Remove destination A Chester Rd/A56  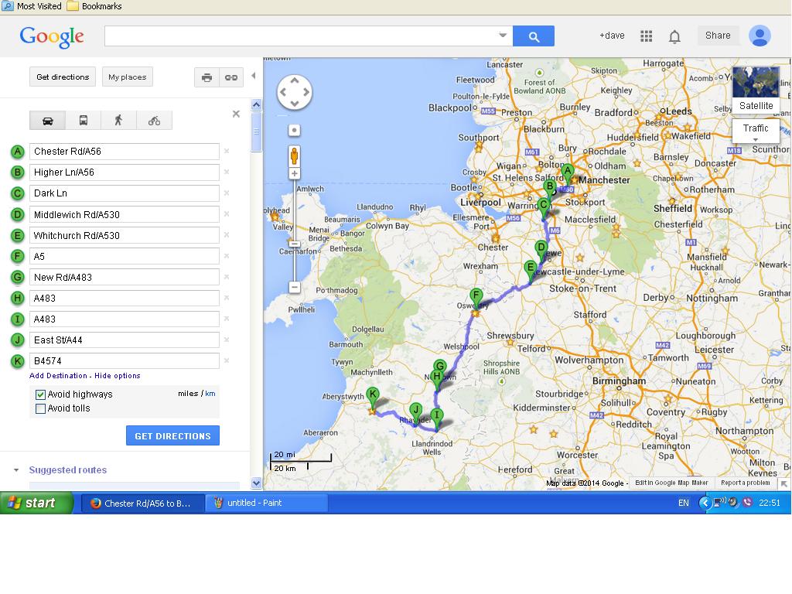227,151
